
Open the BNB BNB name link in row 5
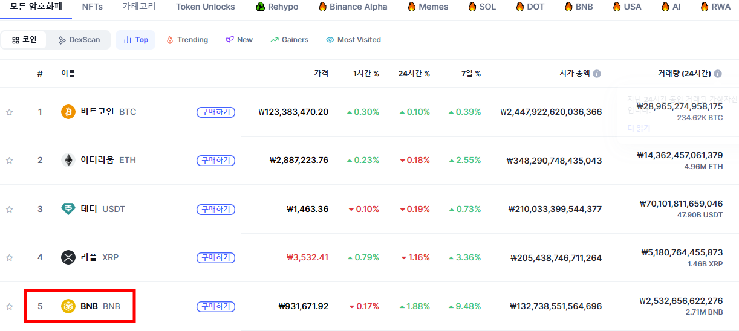pos(100,306)
